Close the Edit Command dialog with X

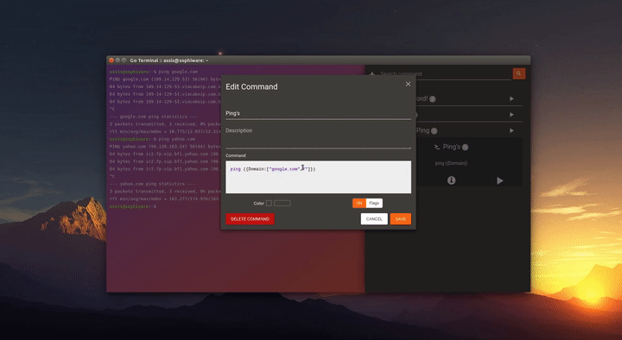pyautogui.click(x=408, y=84)
